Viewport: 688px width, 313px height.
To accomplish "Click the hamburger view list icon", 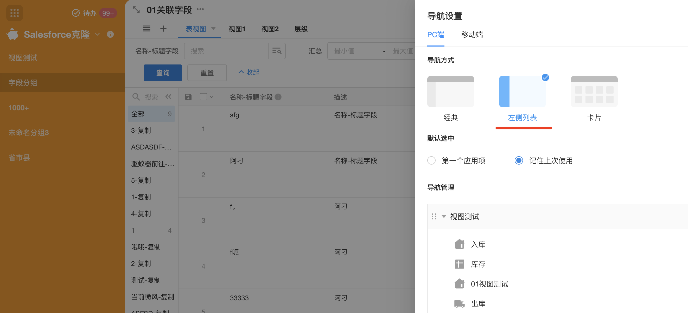I will click(146, 29).
